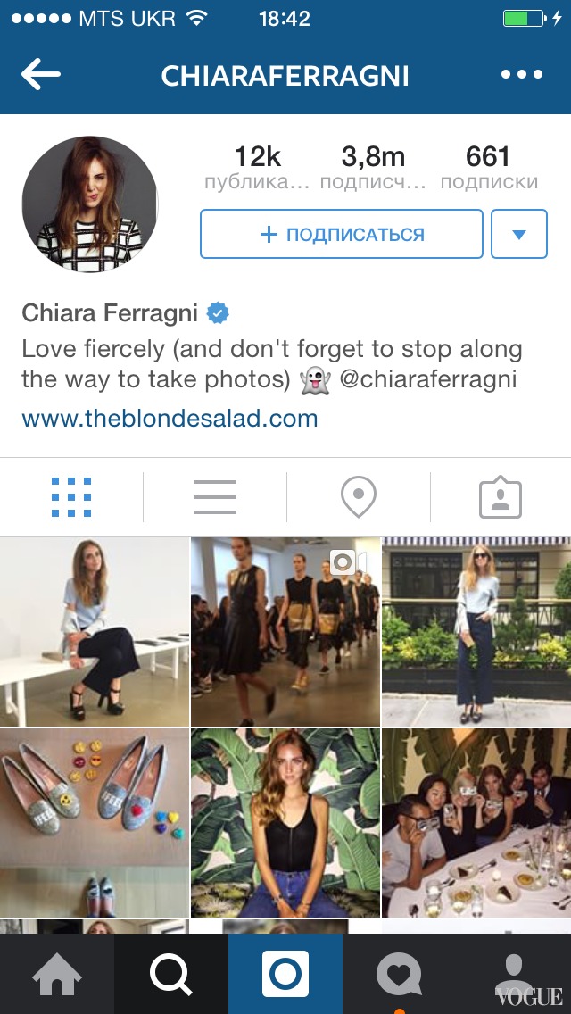571x1014 pixels.
Task: Go to the Home feed tab
Action: tap(57, 974)
